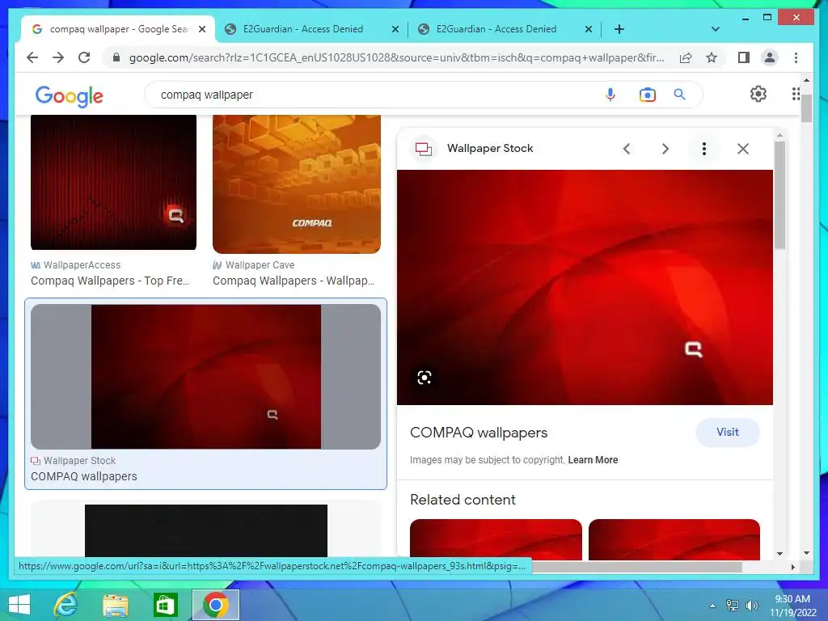
Task: Focus the Chrome address bar URL
Action: tap(396, 57)
